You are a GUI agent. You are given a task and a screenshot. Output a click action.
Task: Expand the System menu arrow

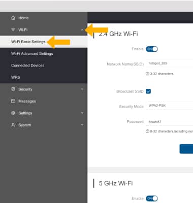click(x=82, y=125)
